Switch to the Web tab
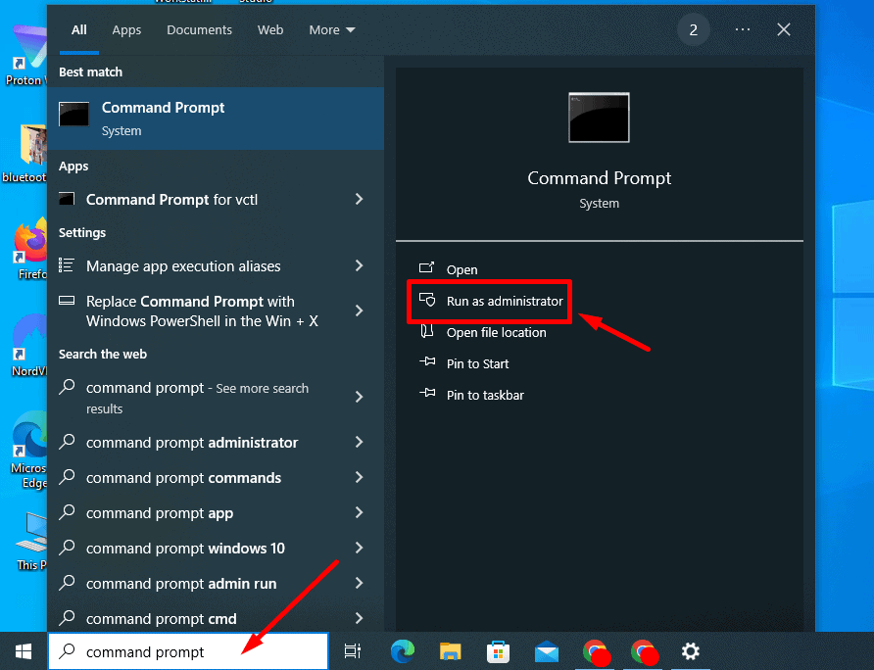The width and height of the screenshot is (874, 670). point(270,30)
